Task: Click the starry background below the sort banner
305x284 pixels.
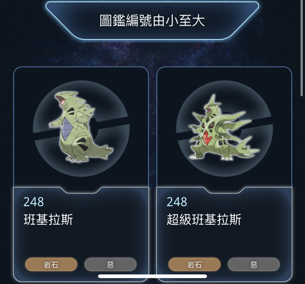Action: point(152,53)
